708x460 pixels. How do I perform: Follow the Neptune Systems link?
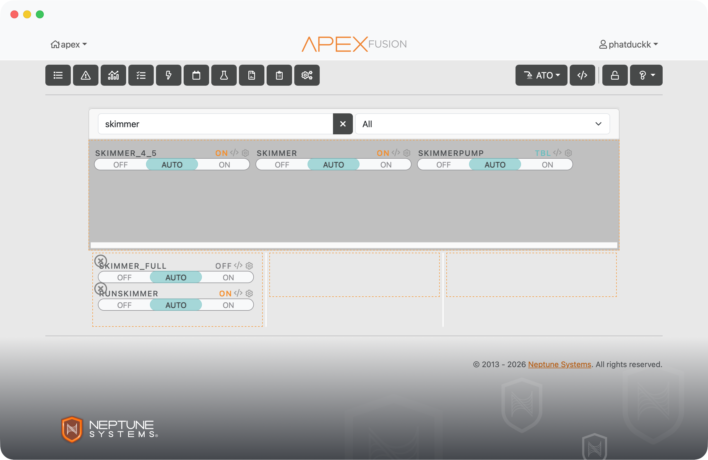559,364
